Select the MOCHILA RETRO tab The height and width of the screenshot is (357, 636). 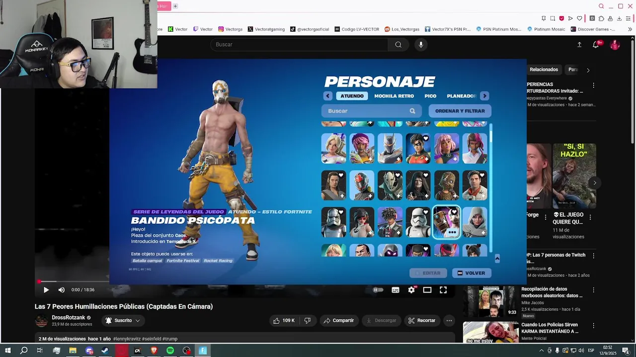394,96
